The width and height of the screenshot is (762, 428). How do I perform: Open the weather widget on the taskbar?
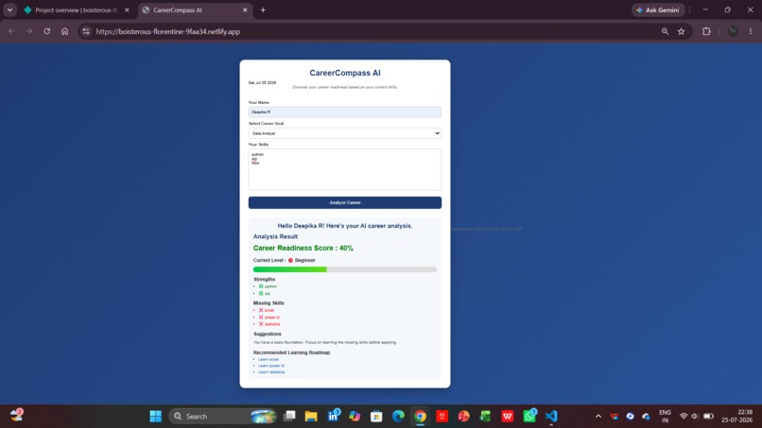(x=16, y=416)
